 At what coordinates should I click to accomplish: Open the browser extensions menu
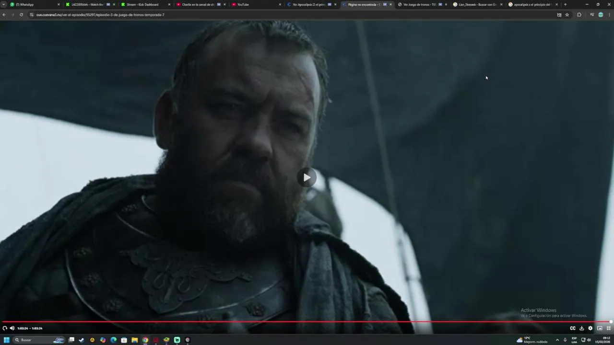click(x=579, y=15)
